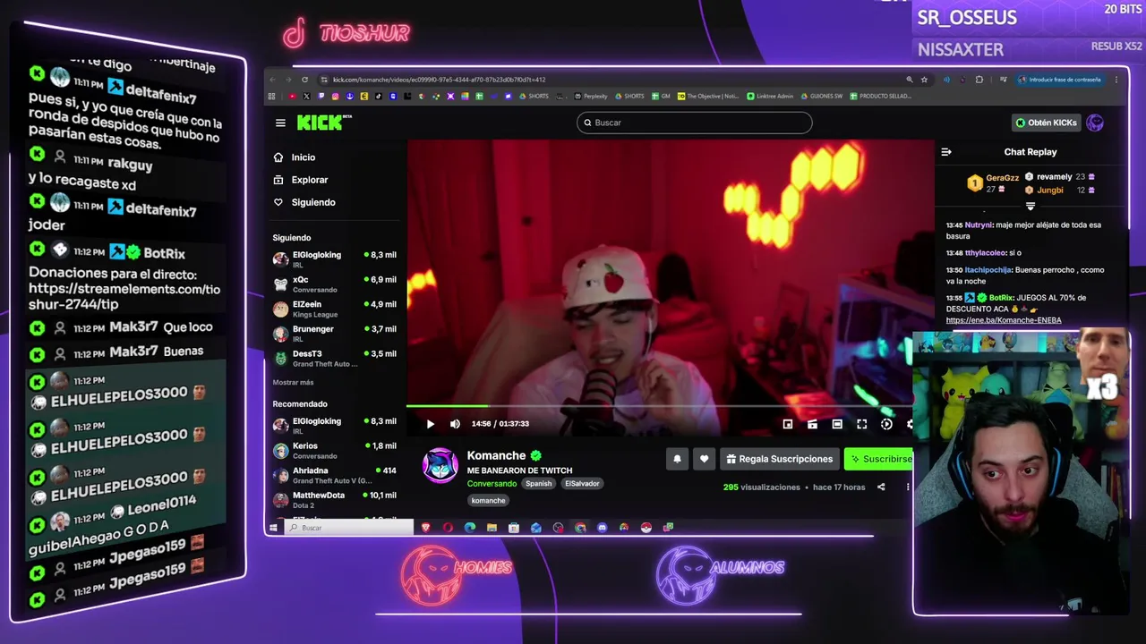Open Ahriadna recommended channel
Screen dimensions: 1146x644
click(x=335, y=475)
